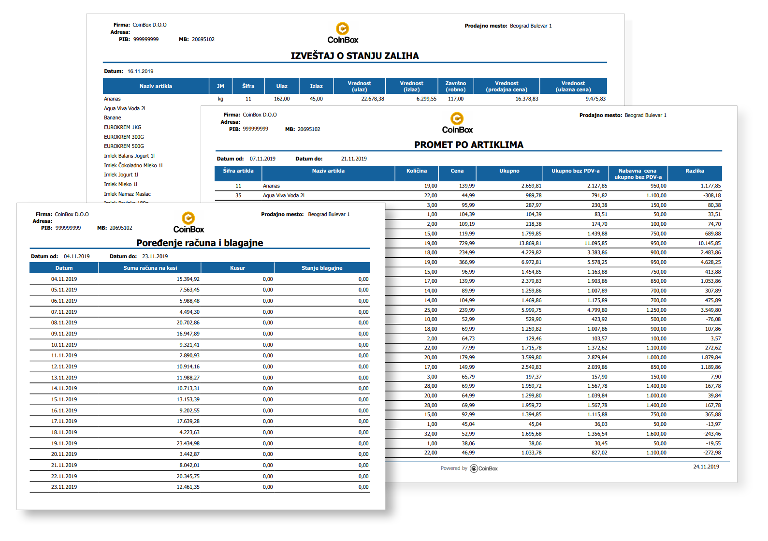Image resolution: width=768 pixels, height=541 pixels.
Task: Select Aqua Viva Voda 2l in stock report
Action: tap(125, 108)
